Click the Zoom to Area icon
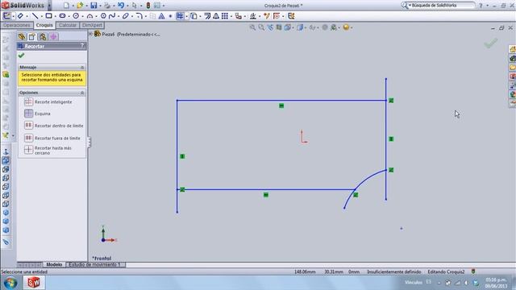The width and height of the screenshot is (516, 290). (261, 27)
